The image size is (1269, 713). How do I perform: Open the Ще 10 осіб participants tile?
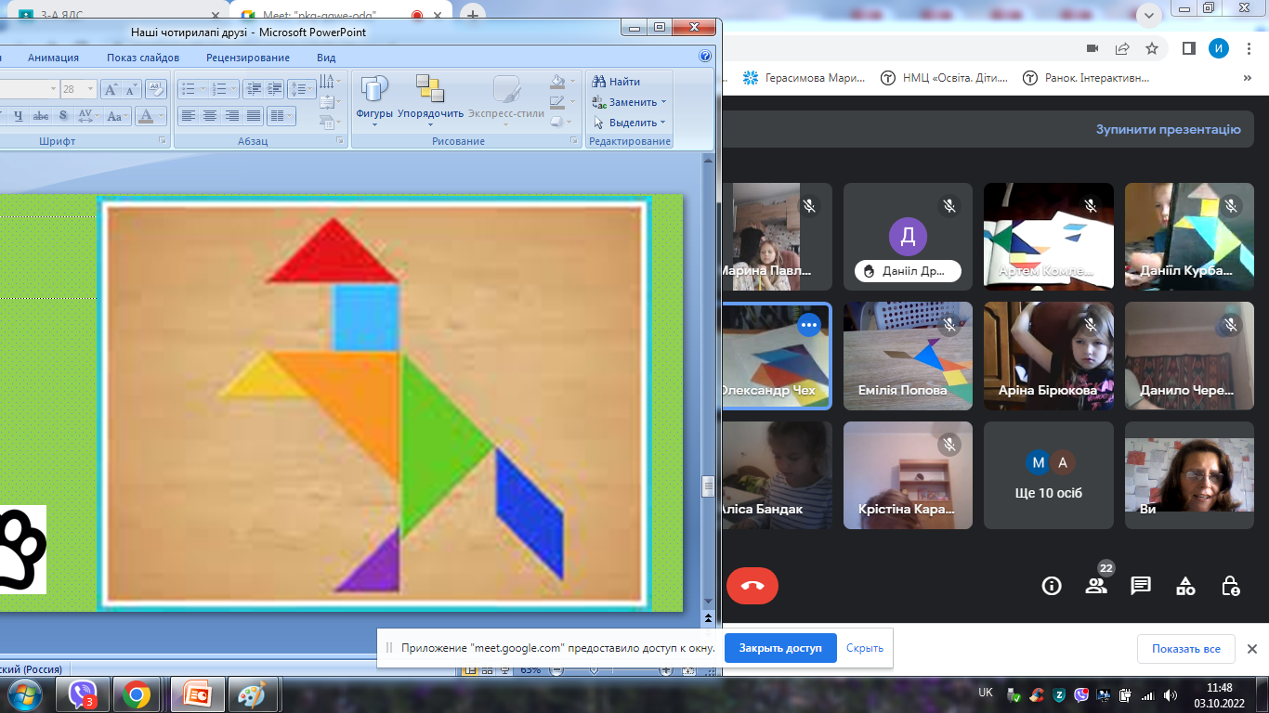point(1048,475)
